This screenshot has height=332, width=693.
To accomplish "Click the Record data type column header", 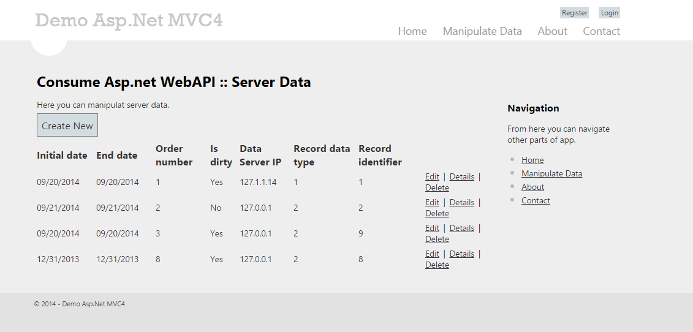I will point(322,155).
